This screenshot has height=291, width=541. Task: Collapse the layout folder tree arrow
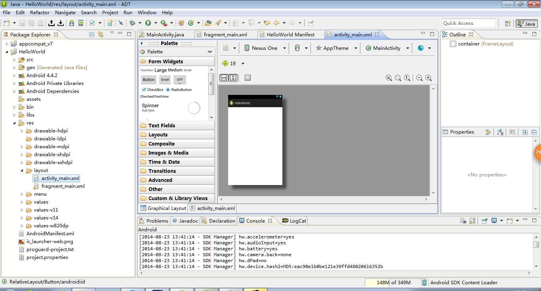[22, 170]
